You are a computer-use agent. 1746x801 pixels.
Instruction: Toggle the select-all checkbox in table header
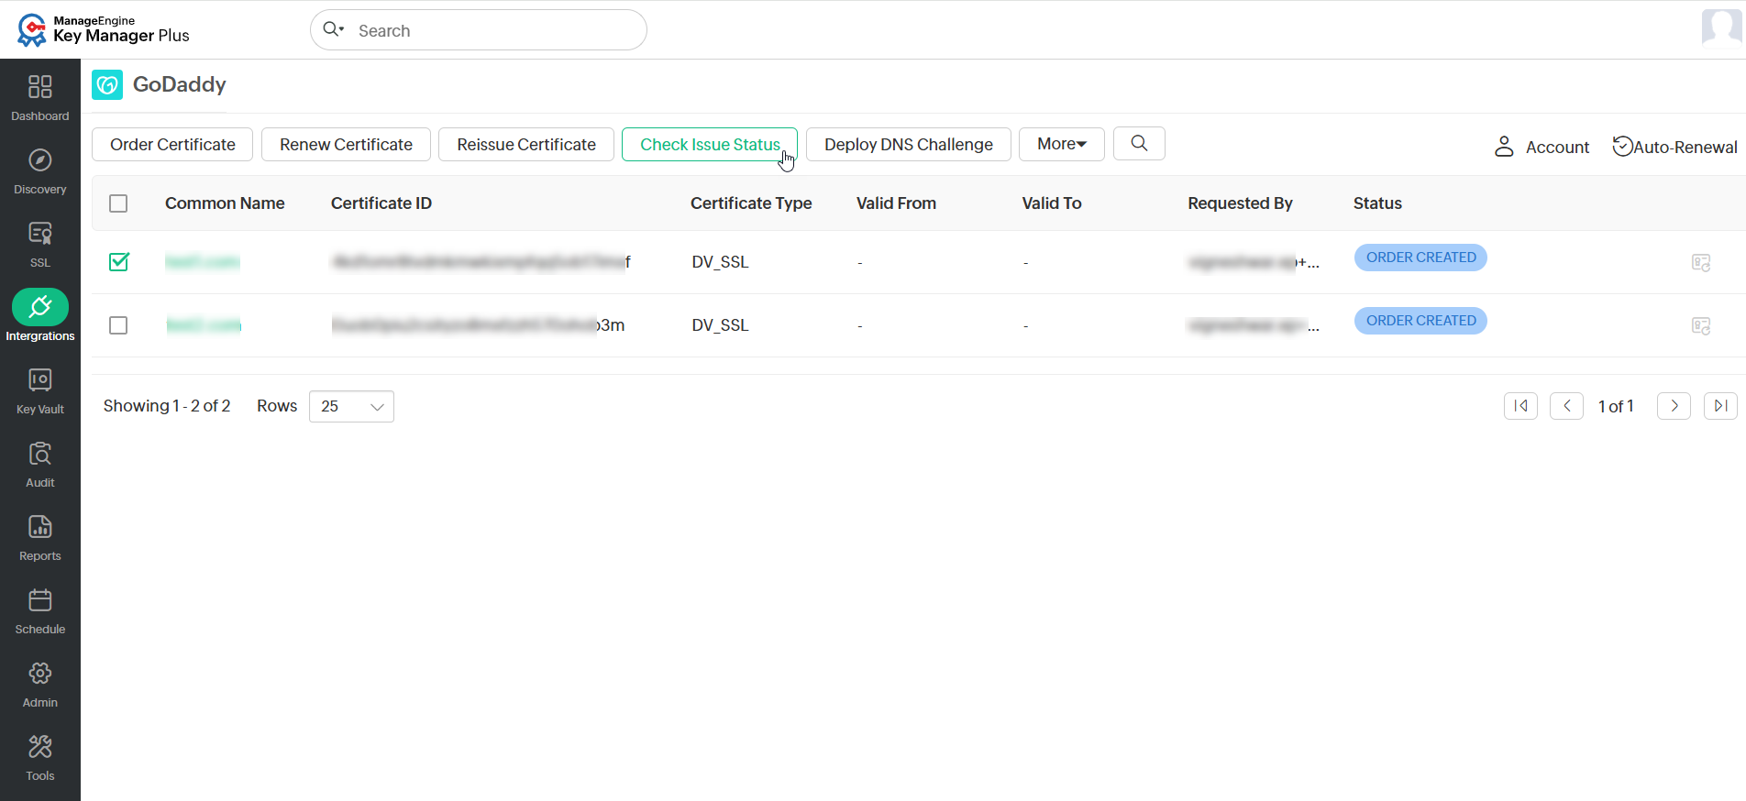pos(118,203)
